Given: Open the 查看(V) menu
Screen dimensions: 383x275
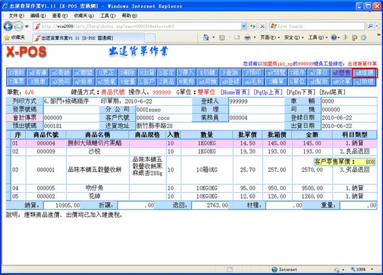Looking at the screenshot, I should (60, 15).
